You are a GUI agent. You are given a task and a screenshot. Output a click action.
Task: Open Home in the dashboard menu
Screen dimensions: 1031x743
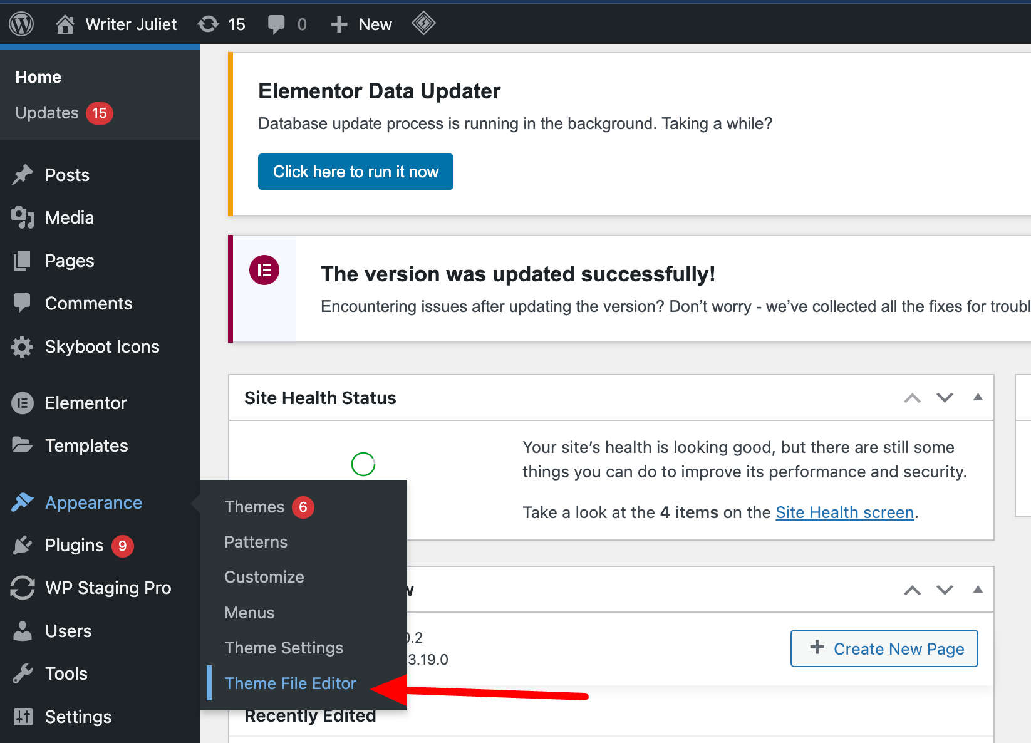click(38, 77)
